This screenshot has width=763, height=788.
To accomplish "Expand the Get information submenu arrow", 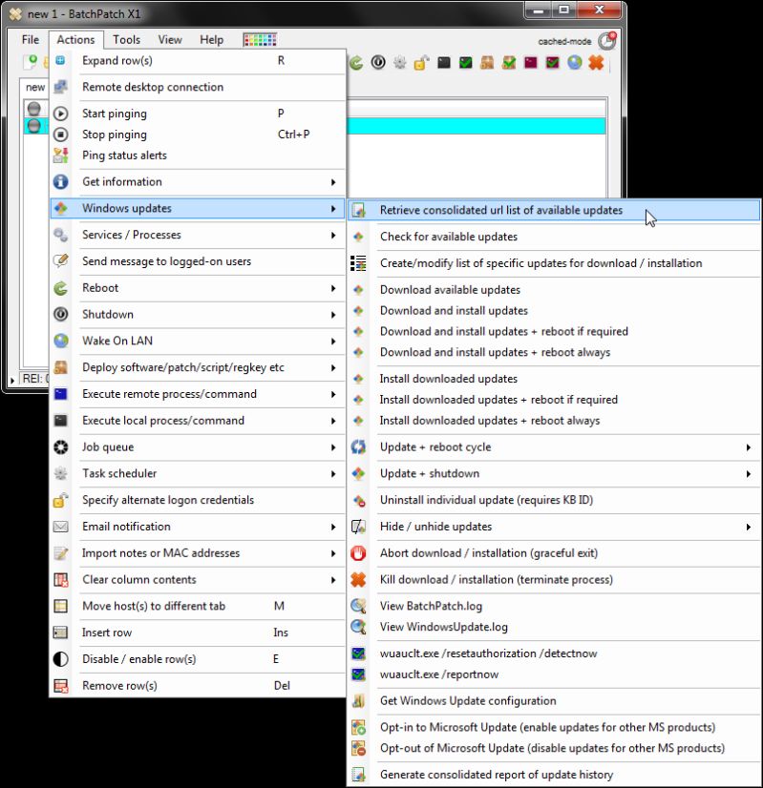I will tap(333, 182).
